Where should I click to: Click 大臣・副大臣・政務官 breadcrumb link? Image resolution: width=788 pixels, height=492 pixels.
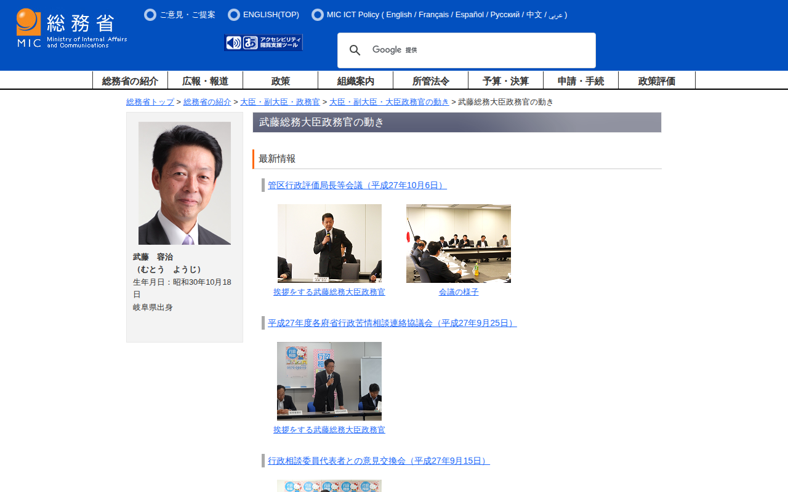click(x=280, y=102)
